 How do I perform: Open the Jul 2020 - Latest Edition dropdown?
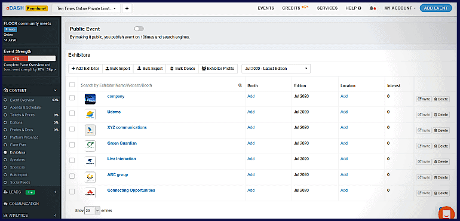coord(276,69)
